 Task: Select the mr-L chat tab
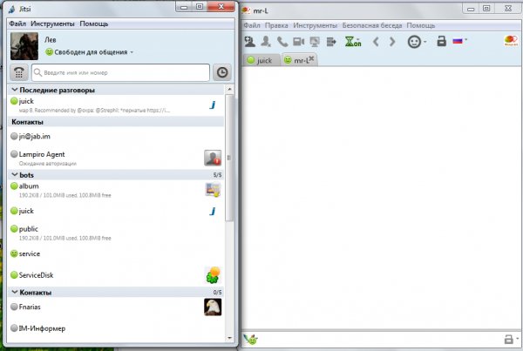click(297, 60)
